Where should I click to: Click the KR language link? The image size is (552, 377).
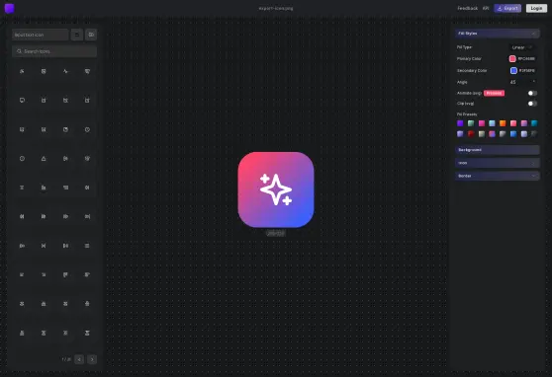486,8
